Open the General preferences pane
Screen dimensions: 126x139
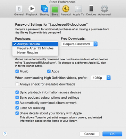(x=19, y=11)
